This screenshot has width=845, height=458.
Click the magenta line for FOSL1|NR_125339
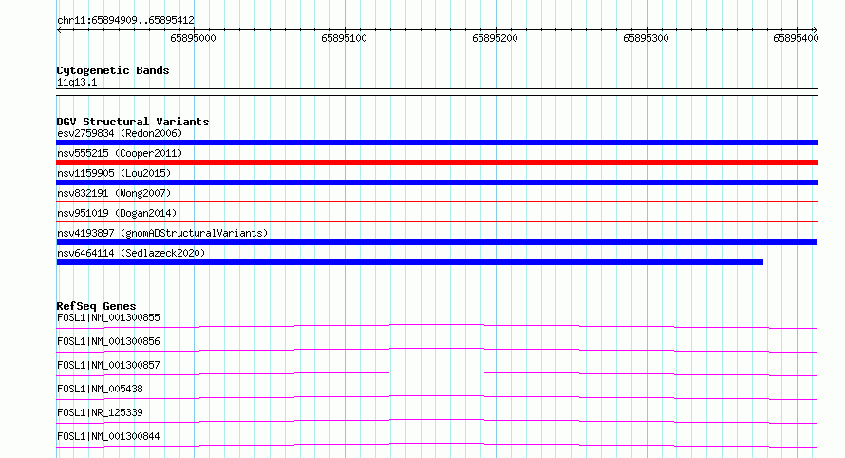[x=437, y=421]
